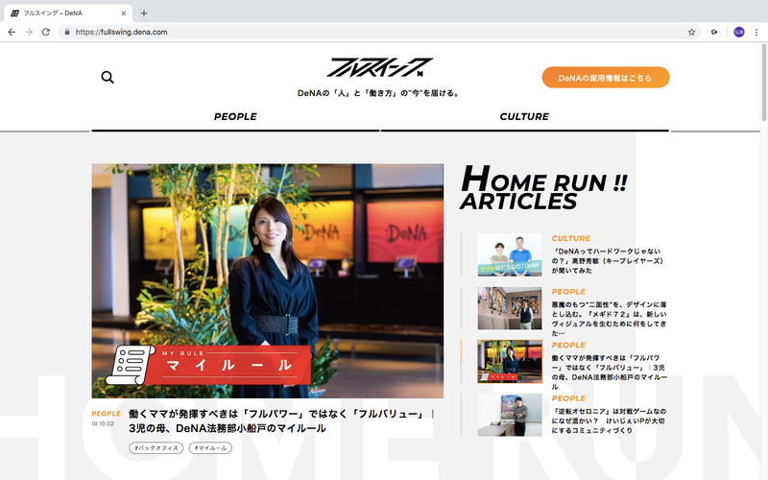Open 『逆転オセロニア』は対戦ゲームなのに article title
Image resolution: width=768 pixels, height=480 pixels.
pyautogui.click(x=609, y=420)
